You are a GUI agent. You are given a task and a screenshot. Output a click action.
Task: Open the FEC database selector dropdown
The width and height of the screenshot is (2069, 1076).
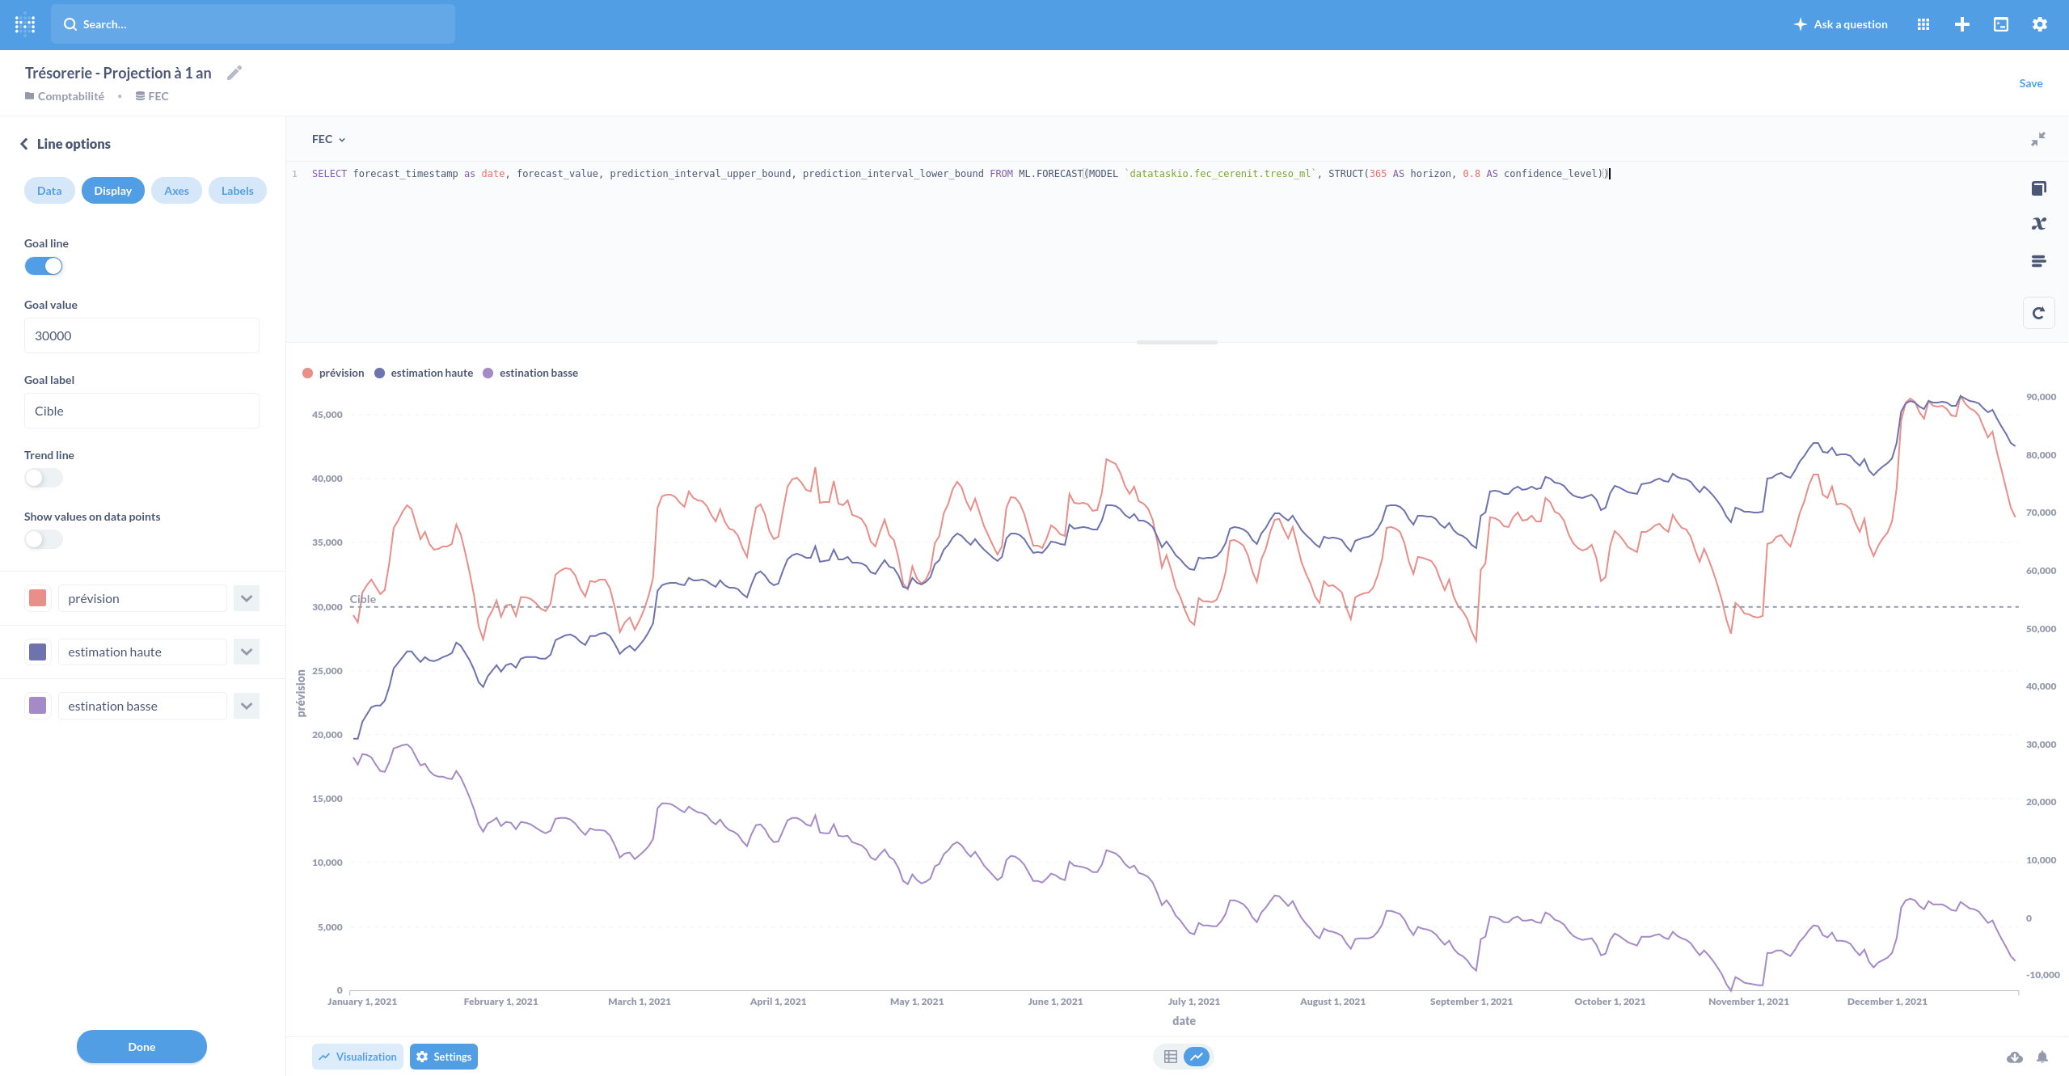(x=329, y=139)
